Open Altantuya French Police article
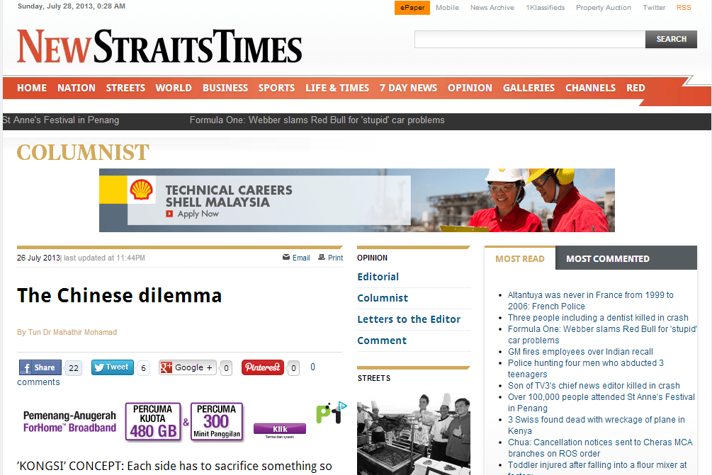The image size is (712, 475). click(591, 300)
